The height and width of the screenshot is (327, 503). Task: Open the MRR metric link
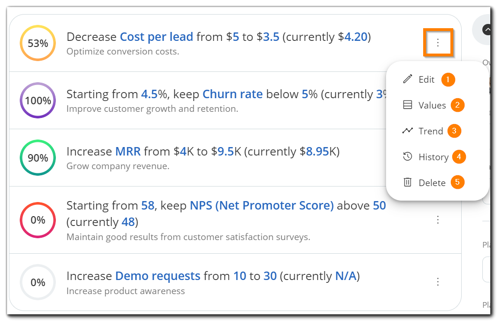pyautogui.click(x=128, y=151)
